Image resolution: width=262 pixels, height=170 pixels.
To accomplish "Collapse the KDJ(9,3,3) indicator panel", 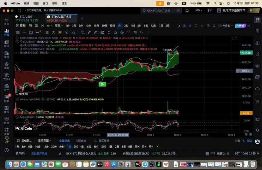I will [x=17, y=117].
